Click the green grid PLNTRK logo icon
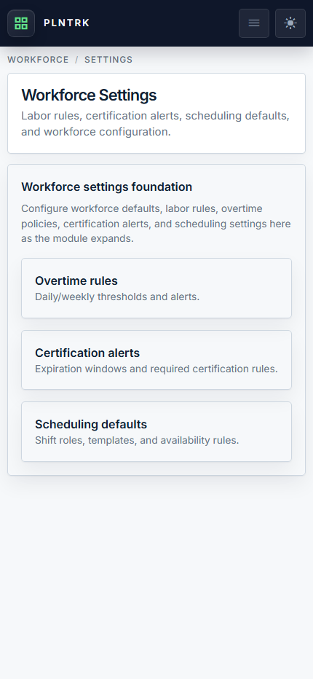This screenshot has height=679, width=313. tap(21, 23)
